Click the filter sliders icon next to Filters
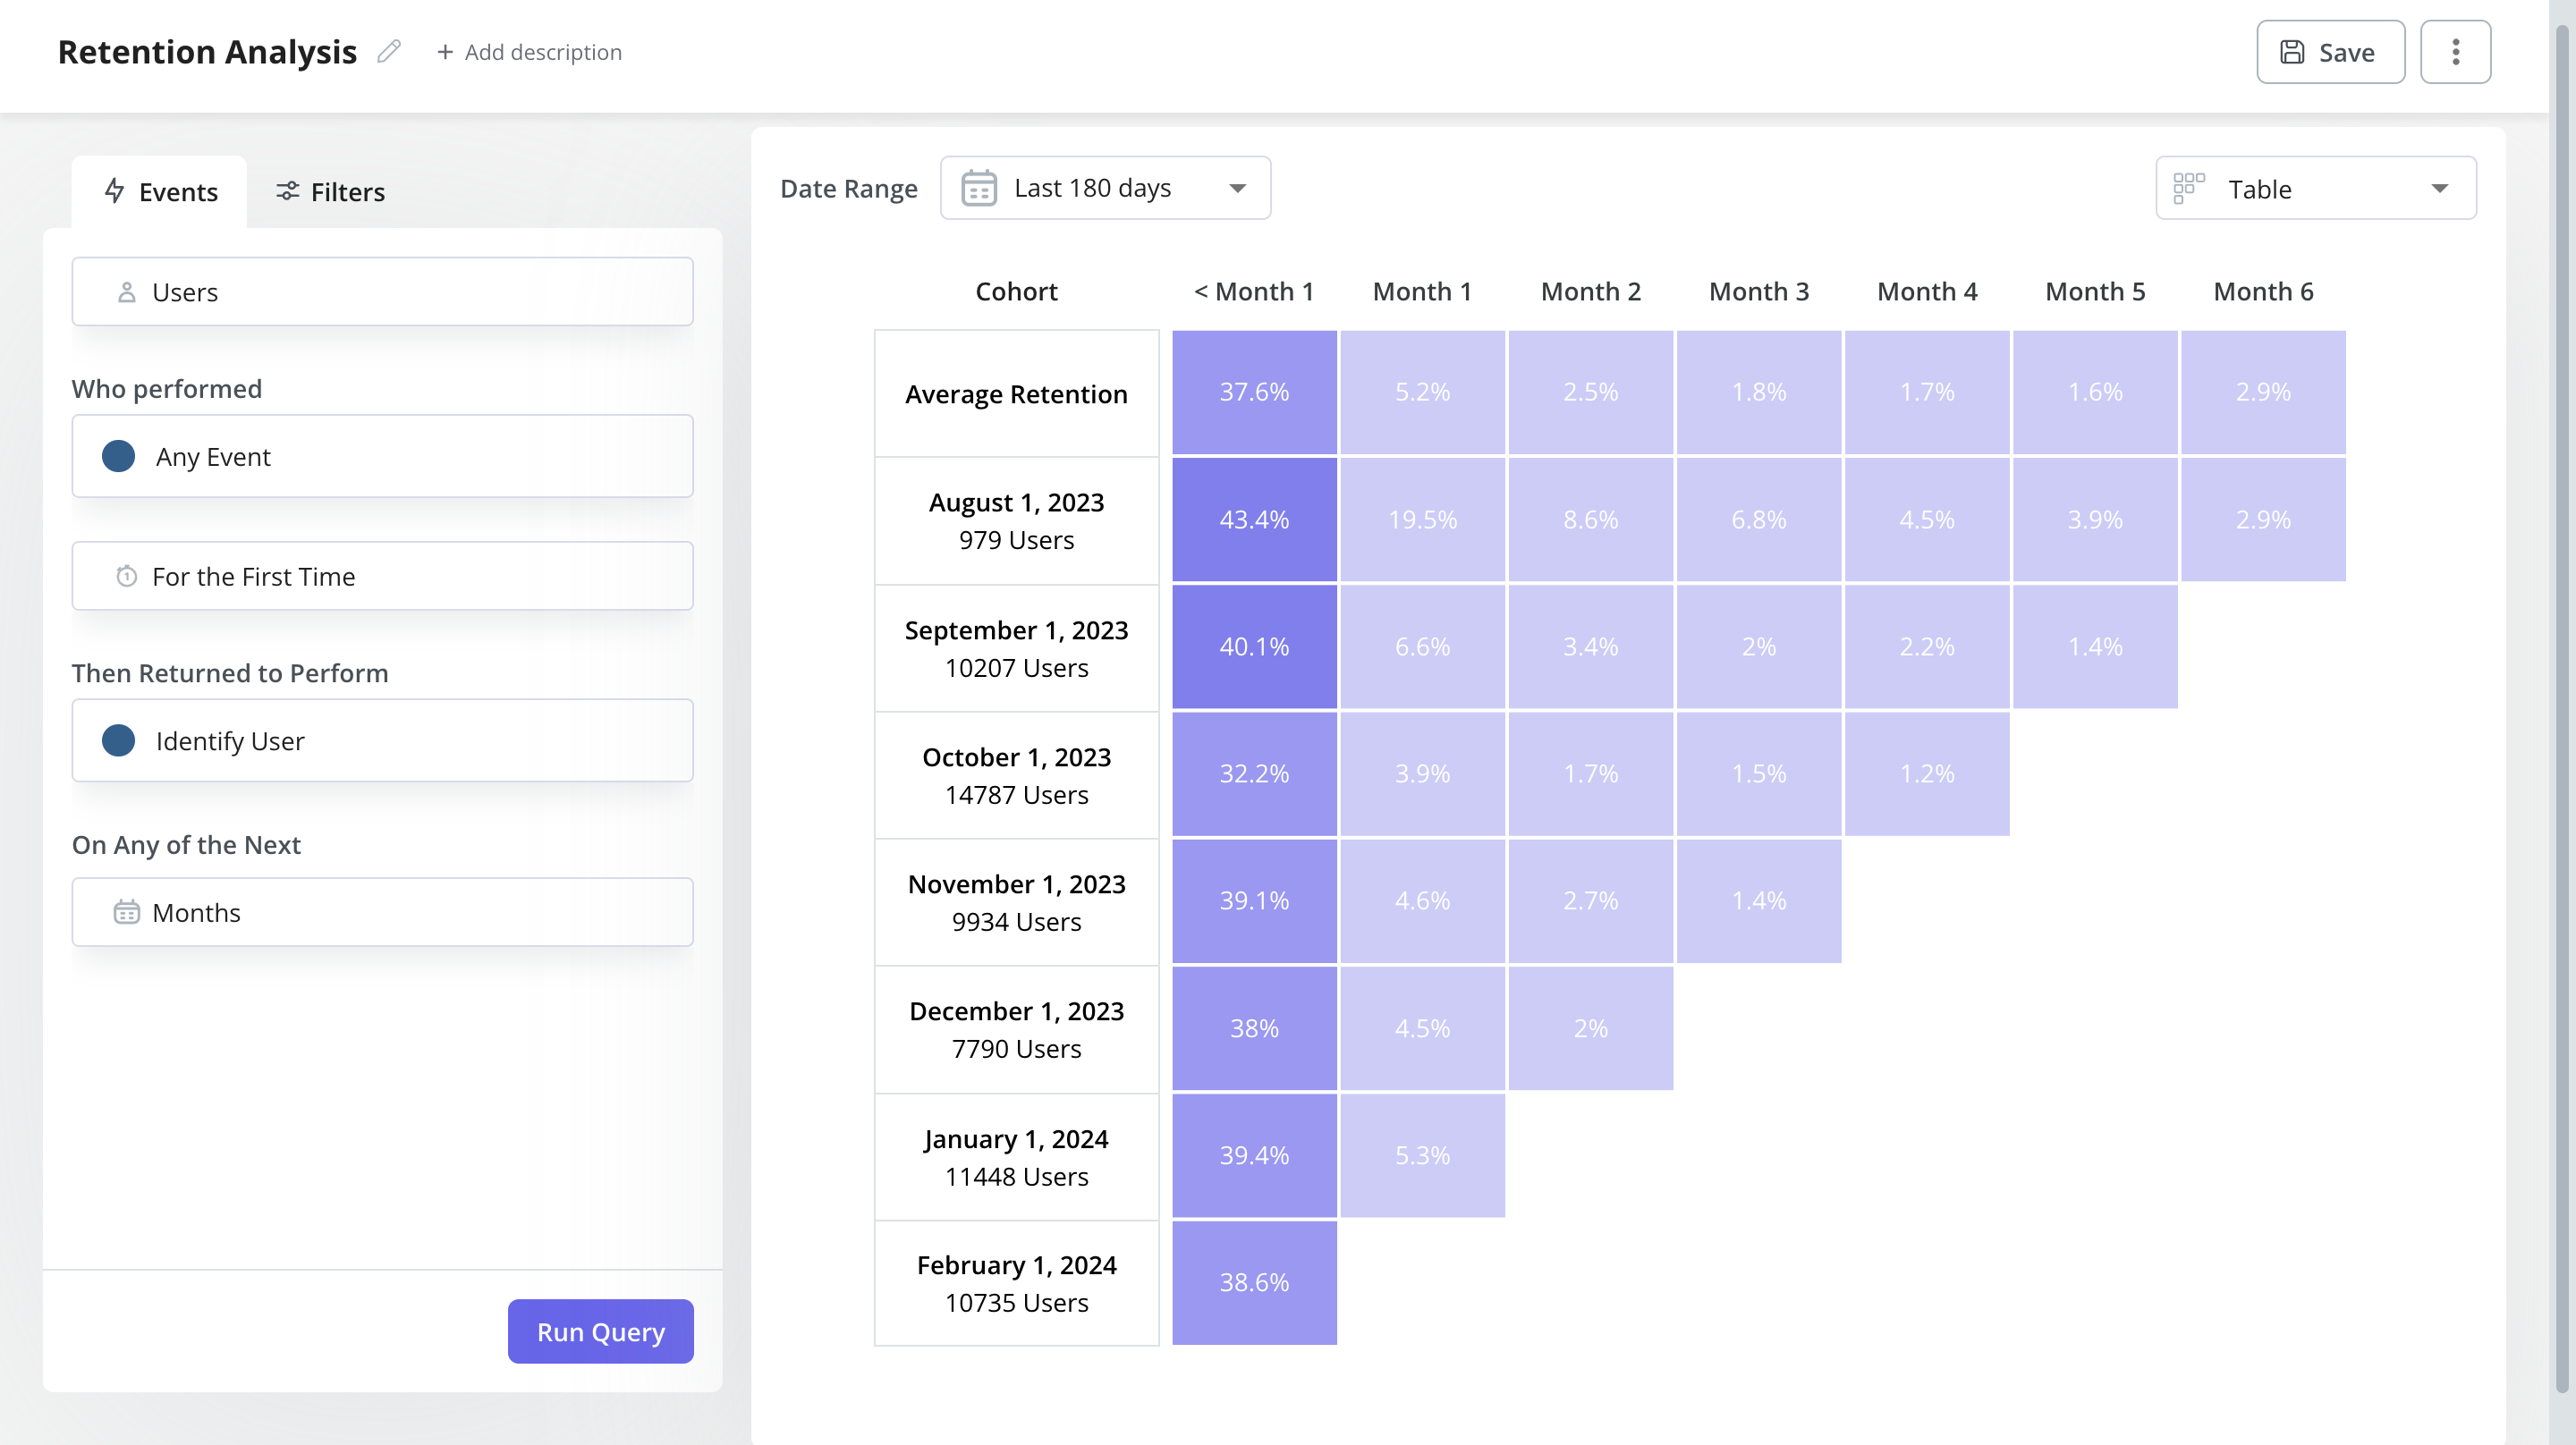This screenshot has width=2576, height=1445. (289, 191)
